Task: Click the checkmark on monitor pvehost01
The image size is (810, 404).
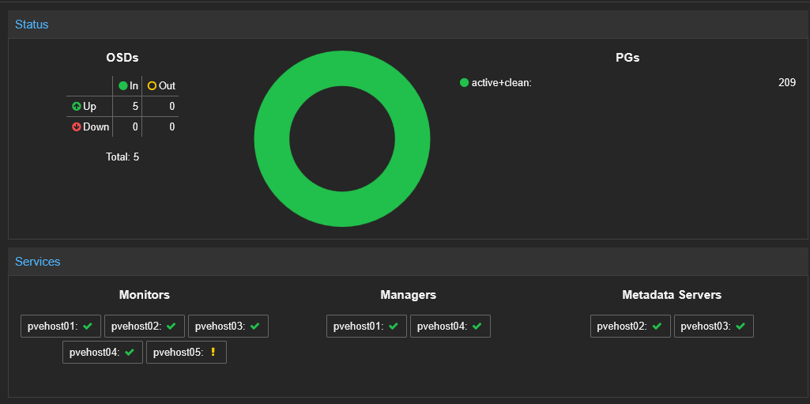Action: (87, 326)
